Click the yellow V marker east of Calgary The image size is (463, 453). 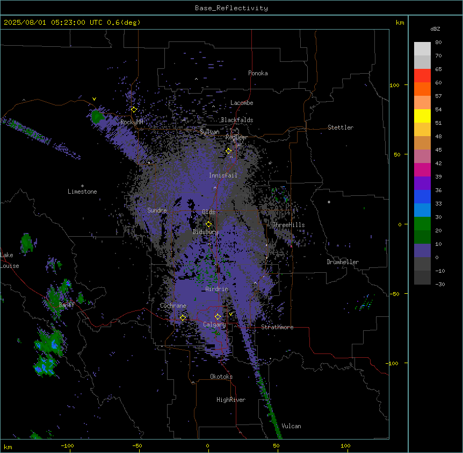230,314
